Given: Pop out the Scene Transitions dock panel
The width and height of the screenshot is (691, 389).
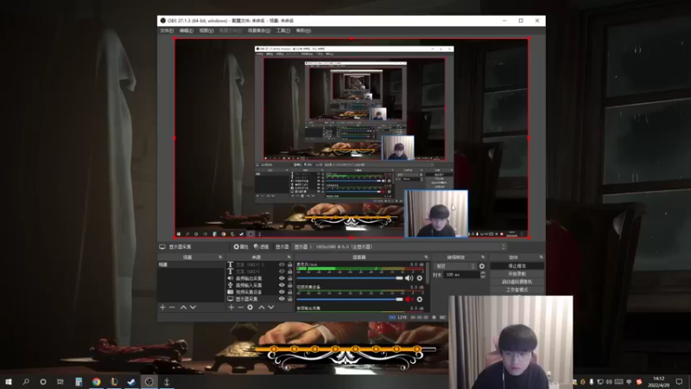Looking at the screenshot, I should coord(483,257).
